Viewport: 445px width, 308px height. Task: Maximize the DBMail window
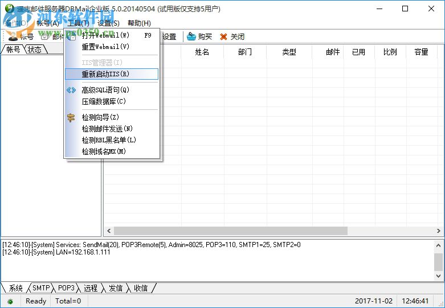click(x=405, y=9)
